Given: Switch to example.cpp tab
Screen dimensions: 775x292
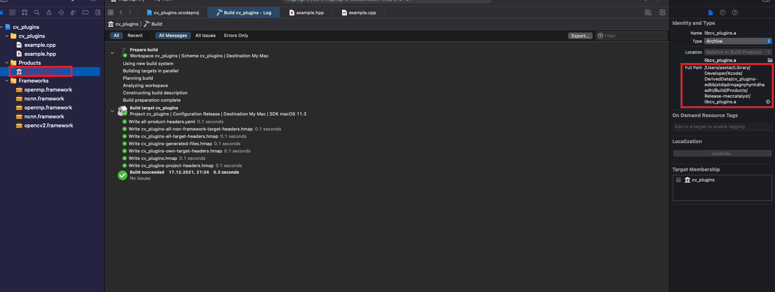Looking at the screenshot, I should pyautogui.click(x=359, y=13).
